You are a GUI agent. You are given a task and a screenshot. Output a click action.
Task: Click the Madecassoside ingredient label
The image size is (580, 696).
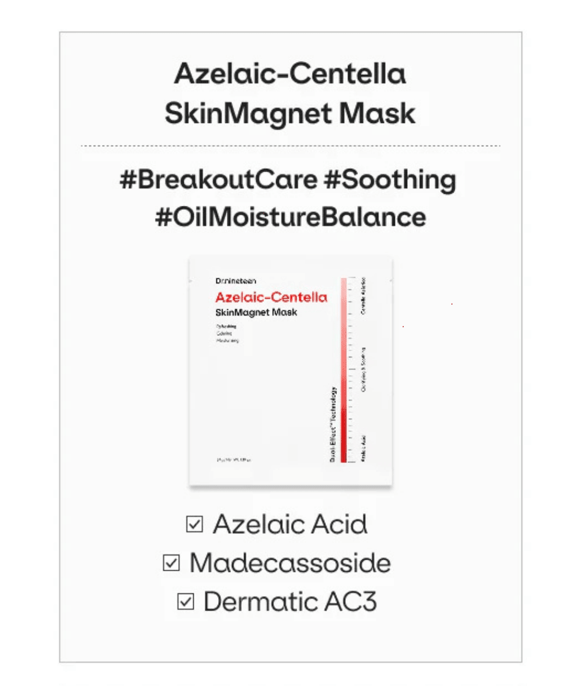coord(290,563)
